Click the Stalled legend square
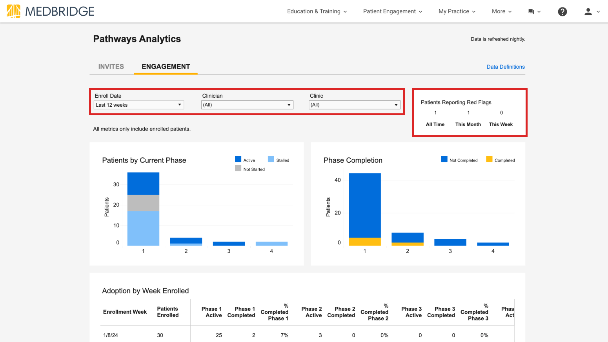 click(271, 159)
